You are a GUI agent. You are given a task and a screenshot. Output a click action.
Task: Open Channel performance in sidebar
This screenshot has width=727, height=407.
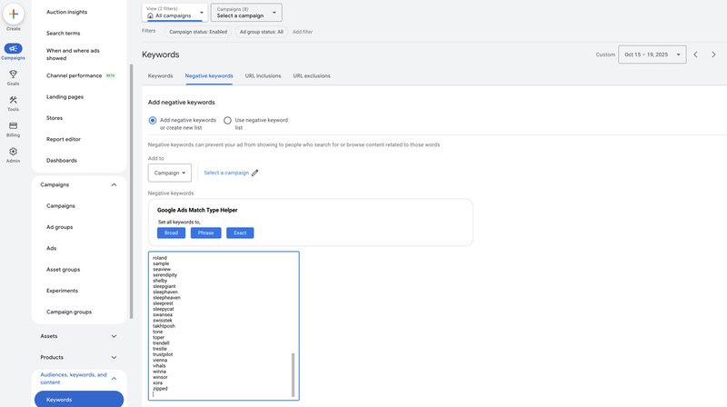click(x=75, y=75)
